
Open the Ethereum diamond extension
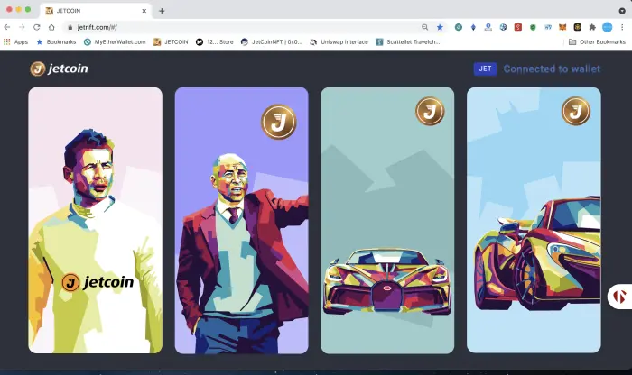(x=473, y=27)
